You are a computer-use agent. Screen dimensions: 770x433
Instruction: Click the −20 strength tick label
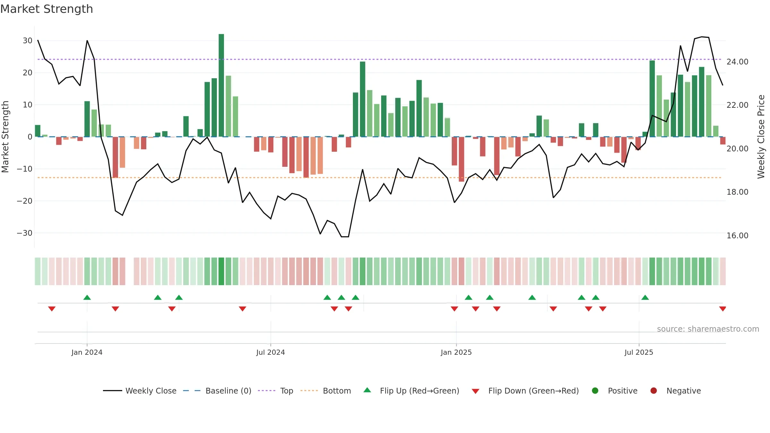pos(25,201)
